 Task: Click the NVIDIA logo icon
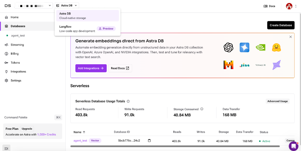click(260, 48)
